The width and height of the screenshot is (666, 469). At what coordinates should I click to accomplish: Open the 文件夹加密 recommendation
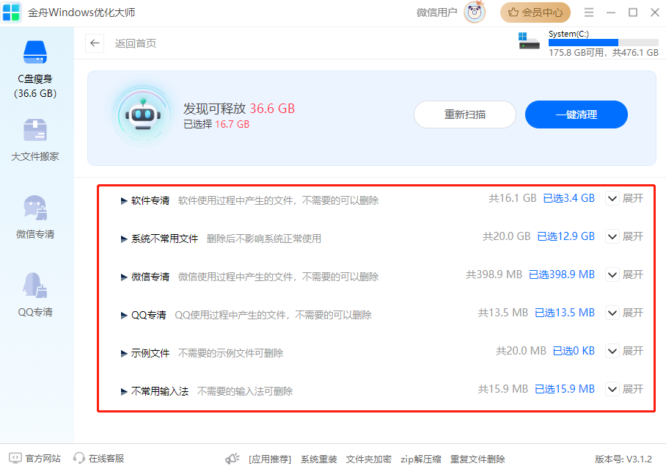click(369, 459)
